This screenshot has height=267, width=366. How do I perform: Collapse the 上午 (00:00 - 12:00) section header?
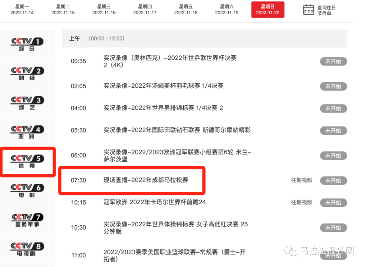205,39
